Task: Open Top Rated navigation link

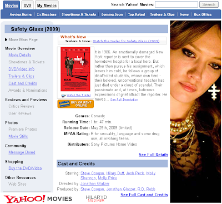Action: [x=137, y=14]
